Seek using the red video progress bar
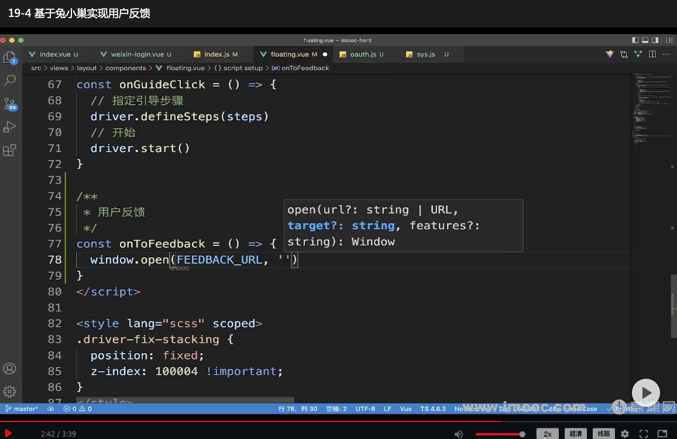Screen dimensions: 677x439 pos(338,421)
